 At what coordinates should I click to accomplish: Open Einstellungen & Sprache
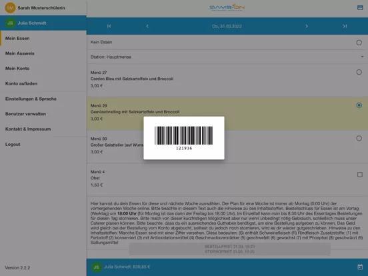tap(43, 99)
